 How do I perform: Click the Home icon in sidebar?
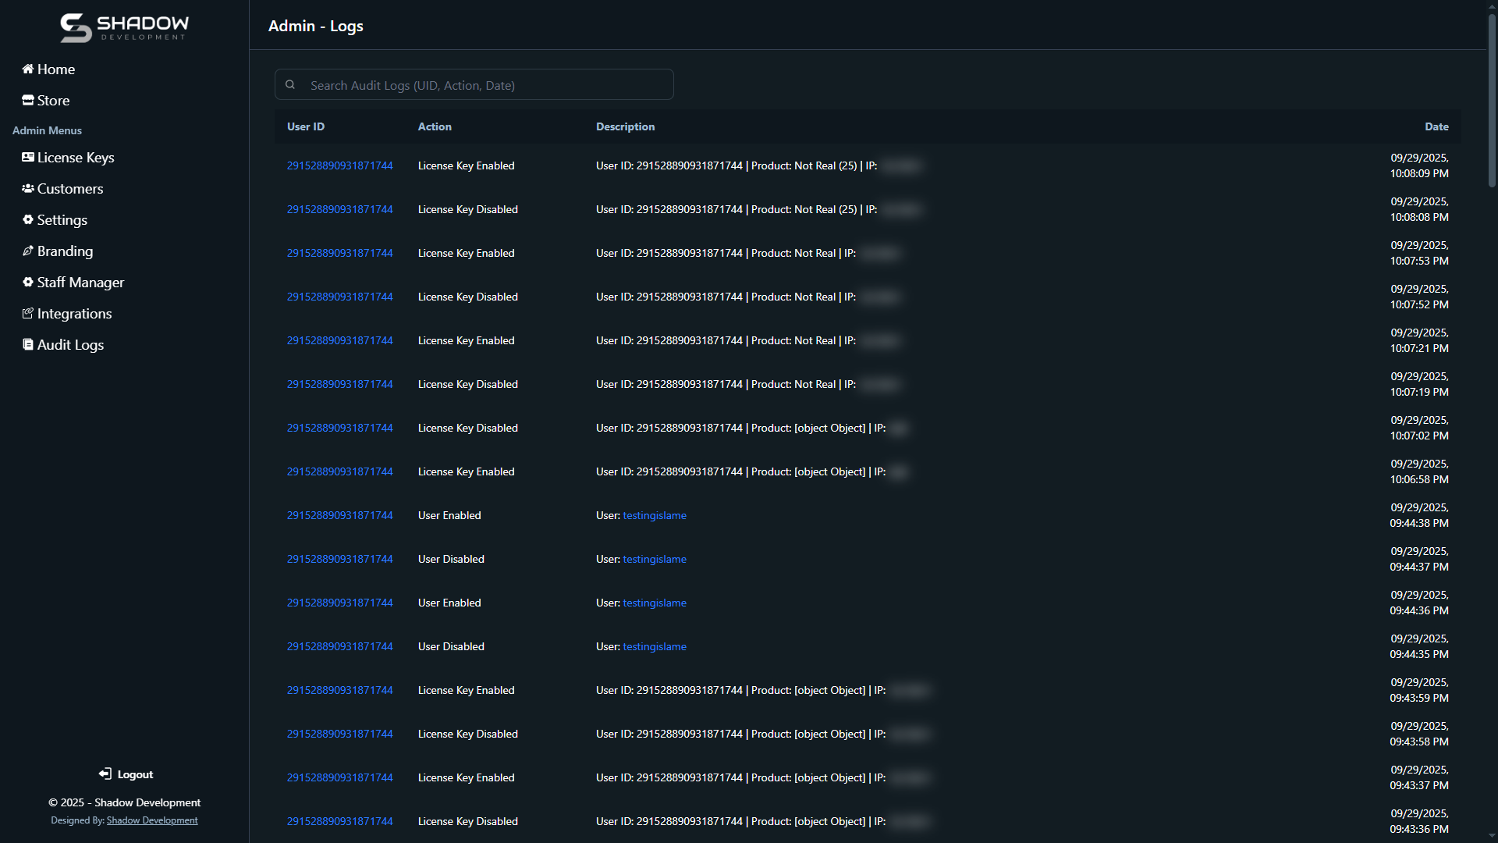point(28,69)
